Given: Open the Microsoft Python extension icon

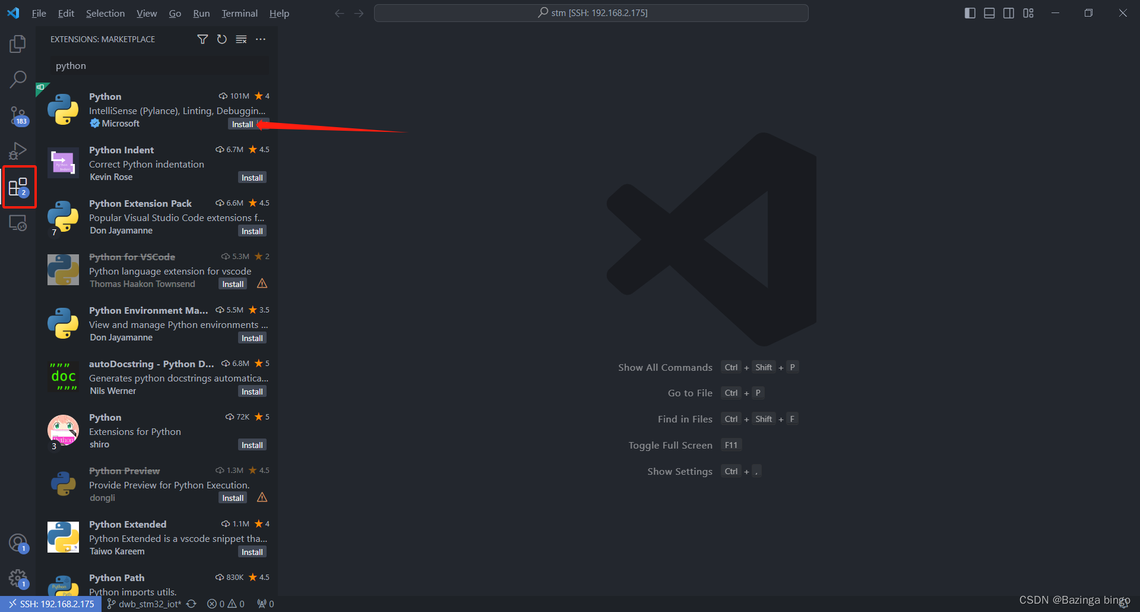Looking at the screenshot, I should [63, 109].
